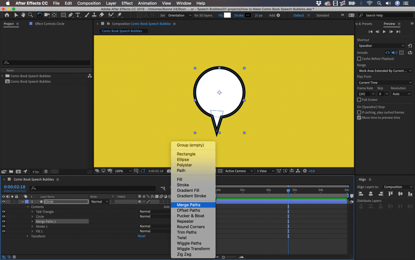The width and height of the screenshot is (415, 260).
Task: Hide the Talk Triangle shape group
Action: pyautogui.click(x=4, y=212)
